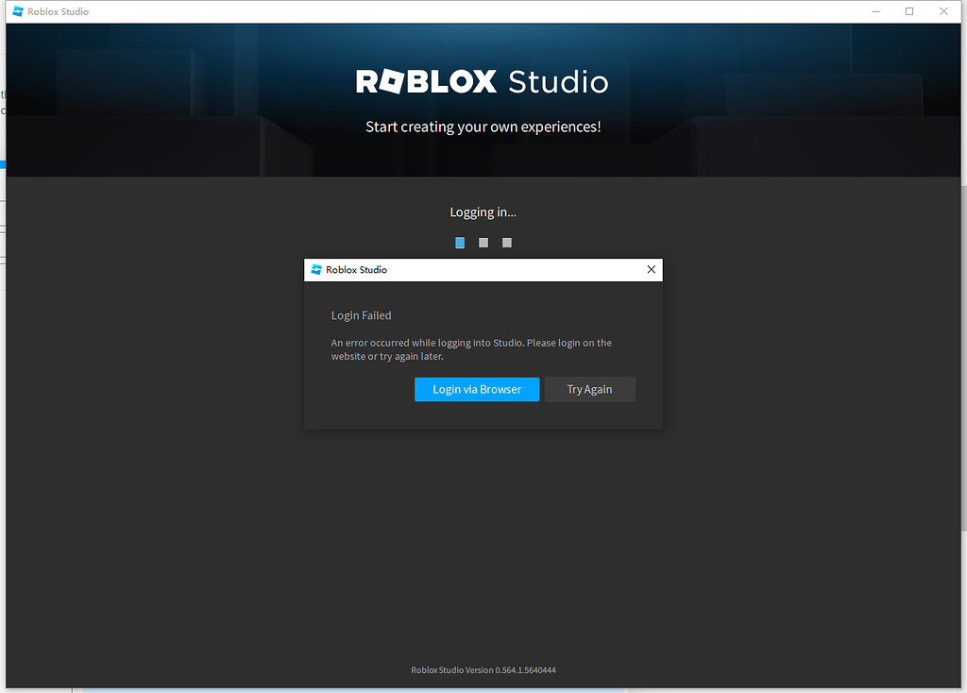Click Login via Browser
The width and height of the screenshot is (967, 693).
pyautogui.click(x=477, y=389)
